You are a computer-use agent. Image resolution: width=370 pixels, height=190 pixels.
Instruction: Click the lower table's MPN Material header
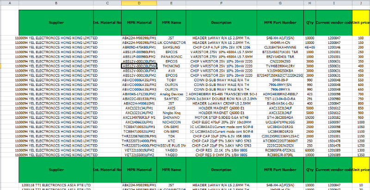(x=140, y=170)
